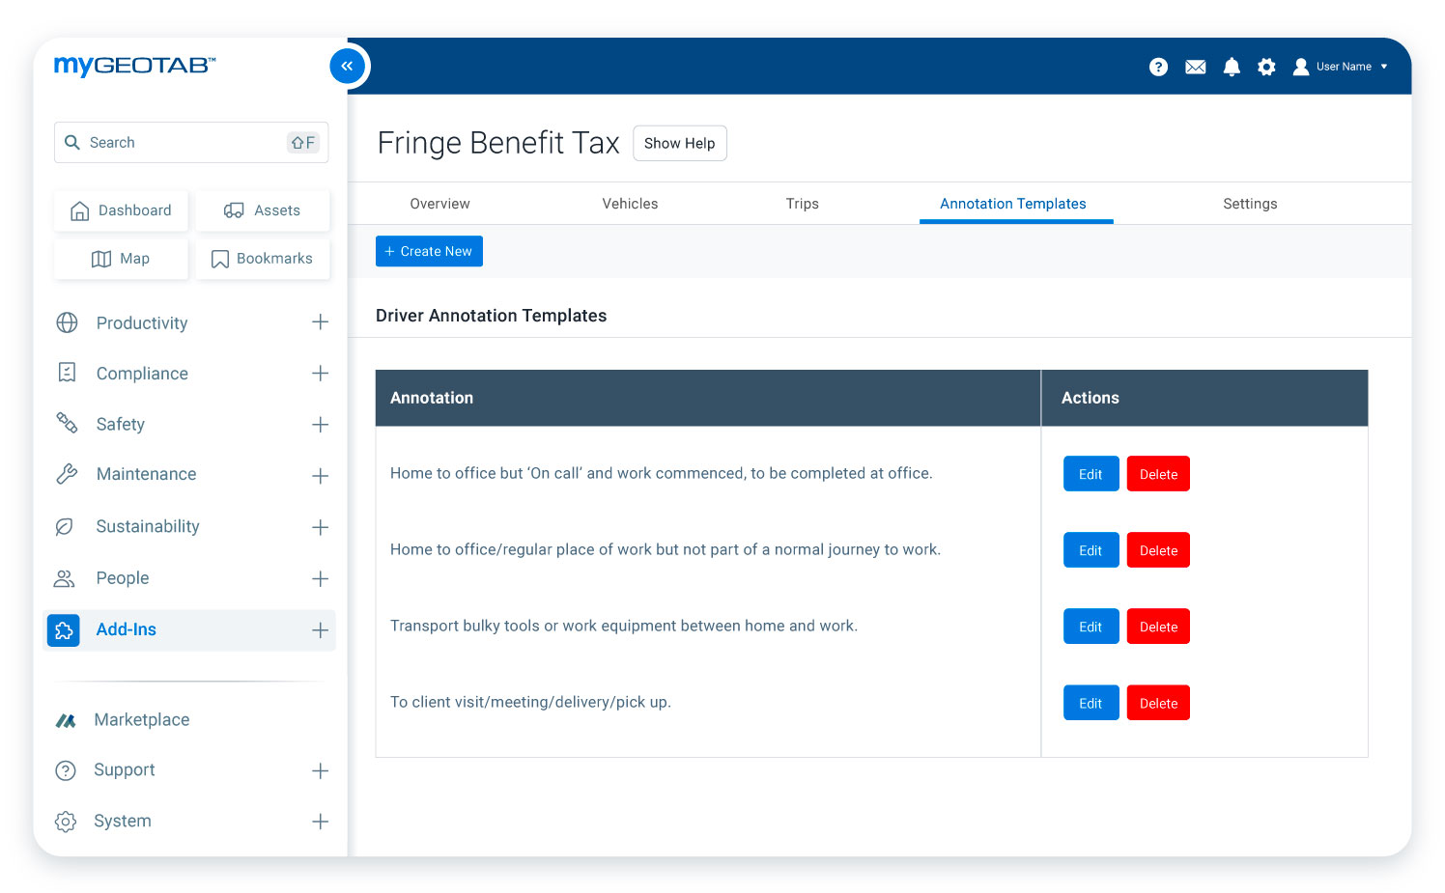The height and width of the screenshot is (893, 1445).
Task: Click the Sustainability leaf icon
Action: [x=65, y=526]
